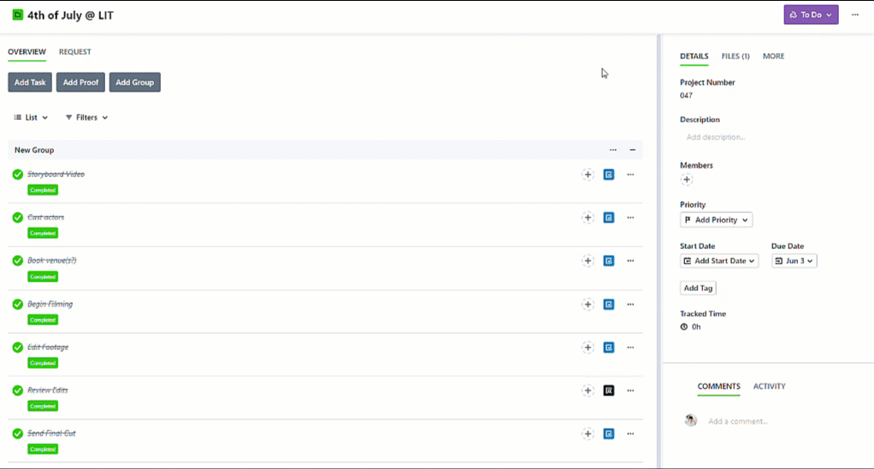The height and width of the screenshot is (469, 874).
Task: Open more options for Send Final Cut
Action: pos(630,433)
